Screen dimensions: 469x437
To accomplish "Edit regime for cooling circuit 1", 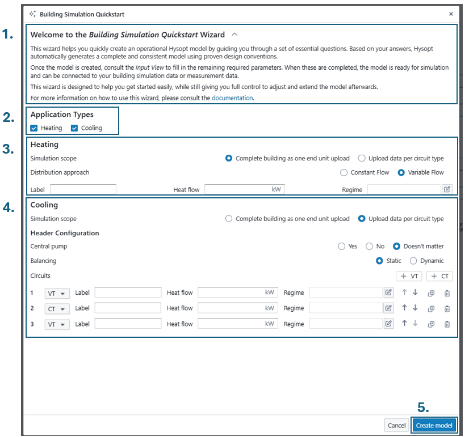I will (388, 292).
